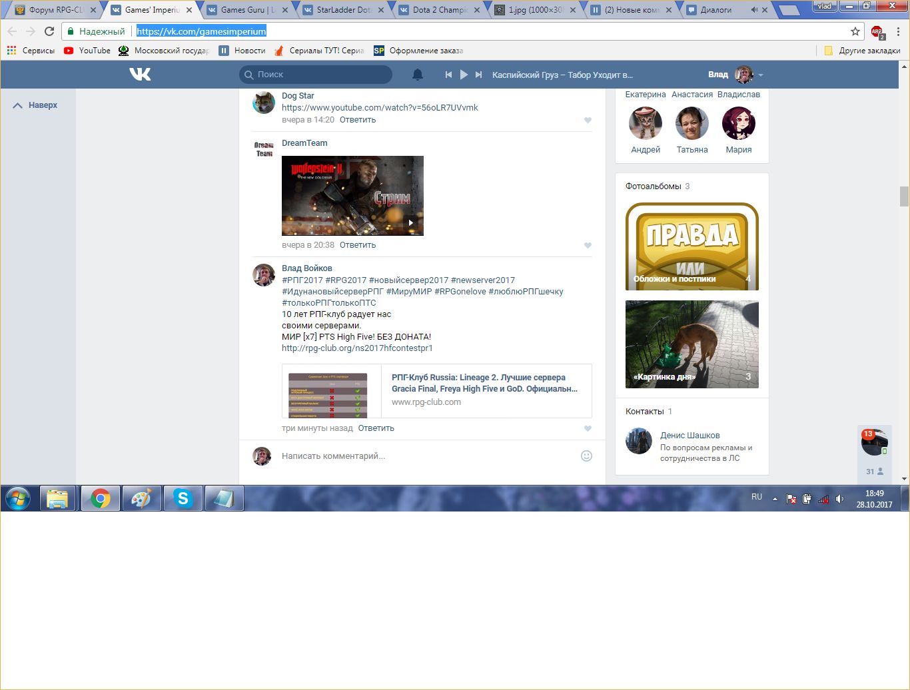The image size is (910, 690).
Task: Like the DreamTeam comment
Action: click(x=588, y=246)
